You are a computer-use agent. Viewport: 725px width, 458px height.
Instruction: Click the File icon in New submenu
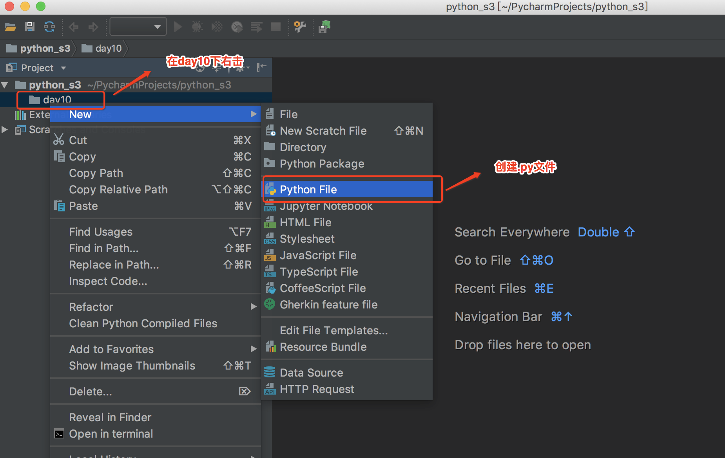pos(270,114)
